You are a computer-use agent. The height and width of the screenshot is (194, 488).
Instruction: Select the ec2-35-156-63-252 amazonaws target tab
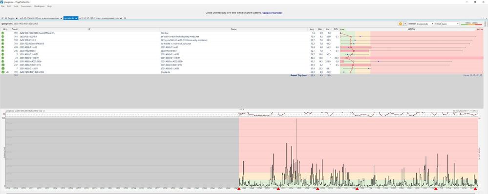coord(41,18)
